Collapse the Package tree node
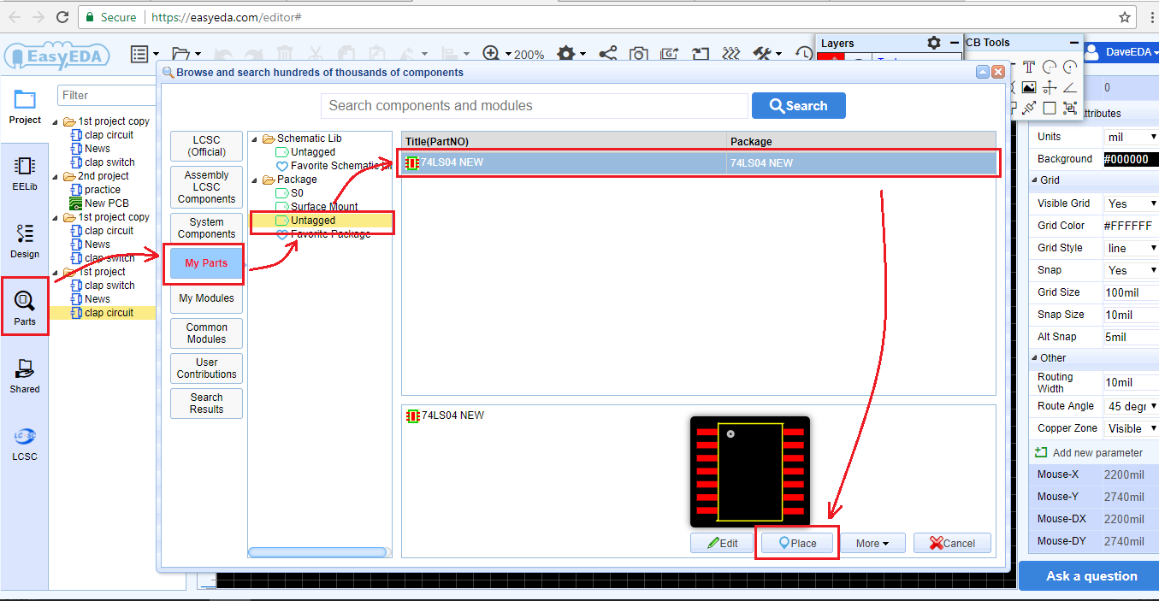The width and height of the screenshot is (1159, 601). pos(254,180)
